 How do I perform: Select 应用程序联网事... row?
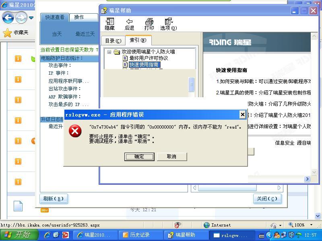click(x=68, y=81)
